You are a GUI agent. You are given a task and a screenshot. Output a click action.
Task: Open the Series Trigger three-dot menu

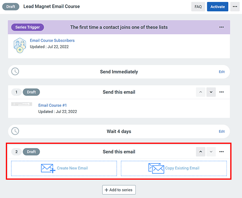tap(221, 27)
